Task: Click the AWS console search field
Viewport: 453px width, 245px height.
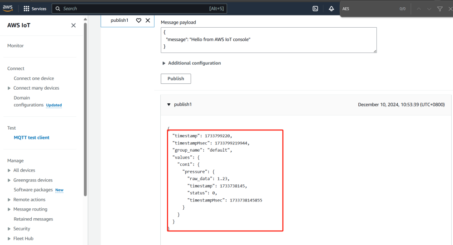Action: coord(139,9)
